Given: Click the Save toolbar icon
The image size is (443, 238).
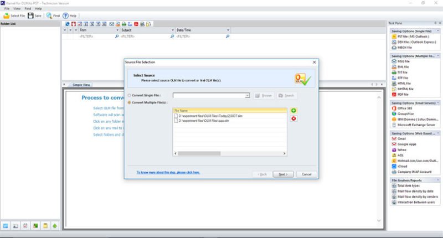Looking at the screenshot, I should click(30, 15).
